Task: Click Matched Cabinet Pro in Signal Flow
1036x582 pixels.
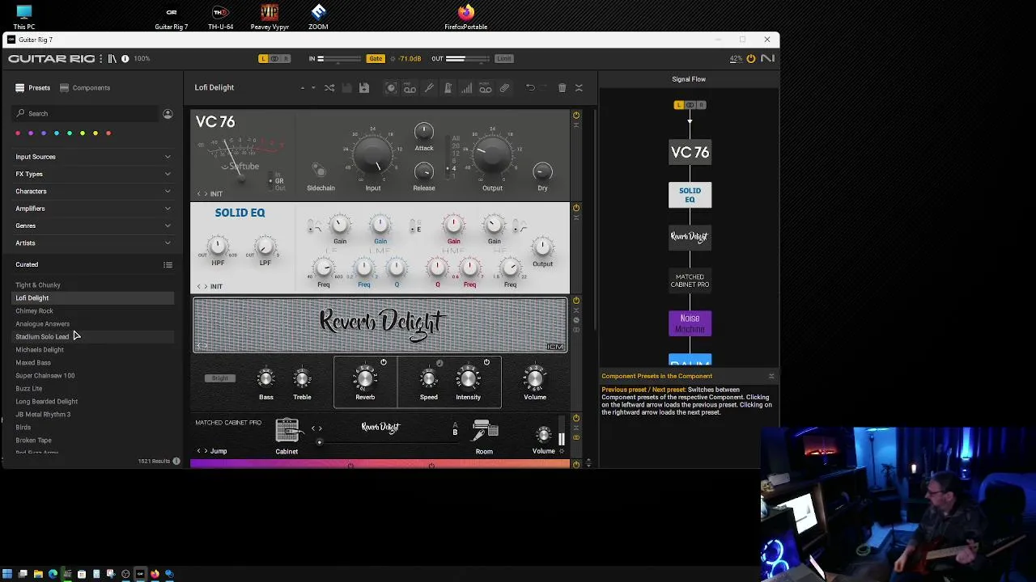Action: [690, 280]
